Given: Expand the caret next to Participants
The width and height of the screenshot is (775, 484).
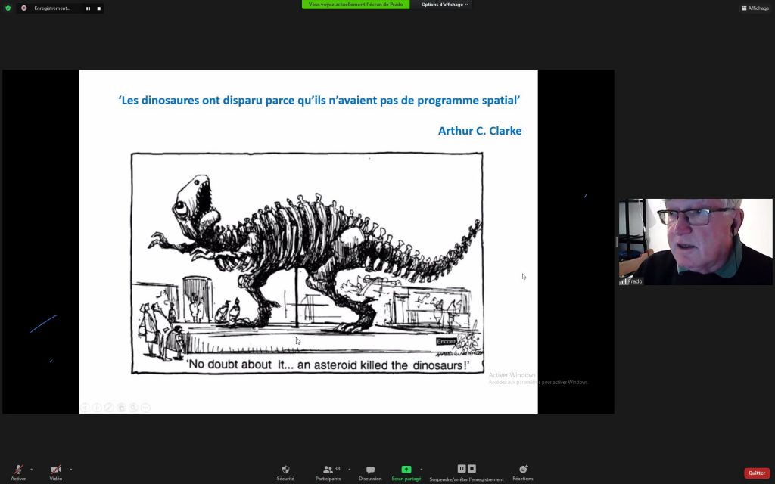Looking at the screenshot, I should pyautogui.click(x=350, y=469).
